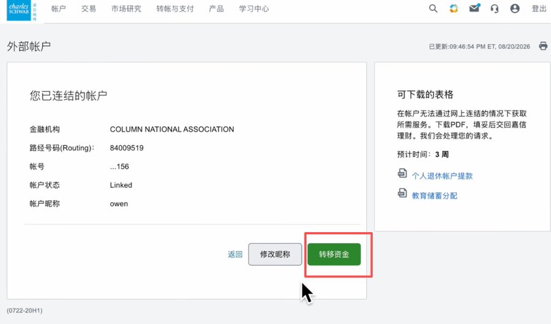
Task: Click the 帐户昵称 label
Action: point(45,204)
